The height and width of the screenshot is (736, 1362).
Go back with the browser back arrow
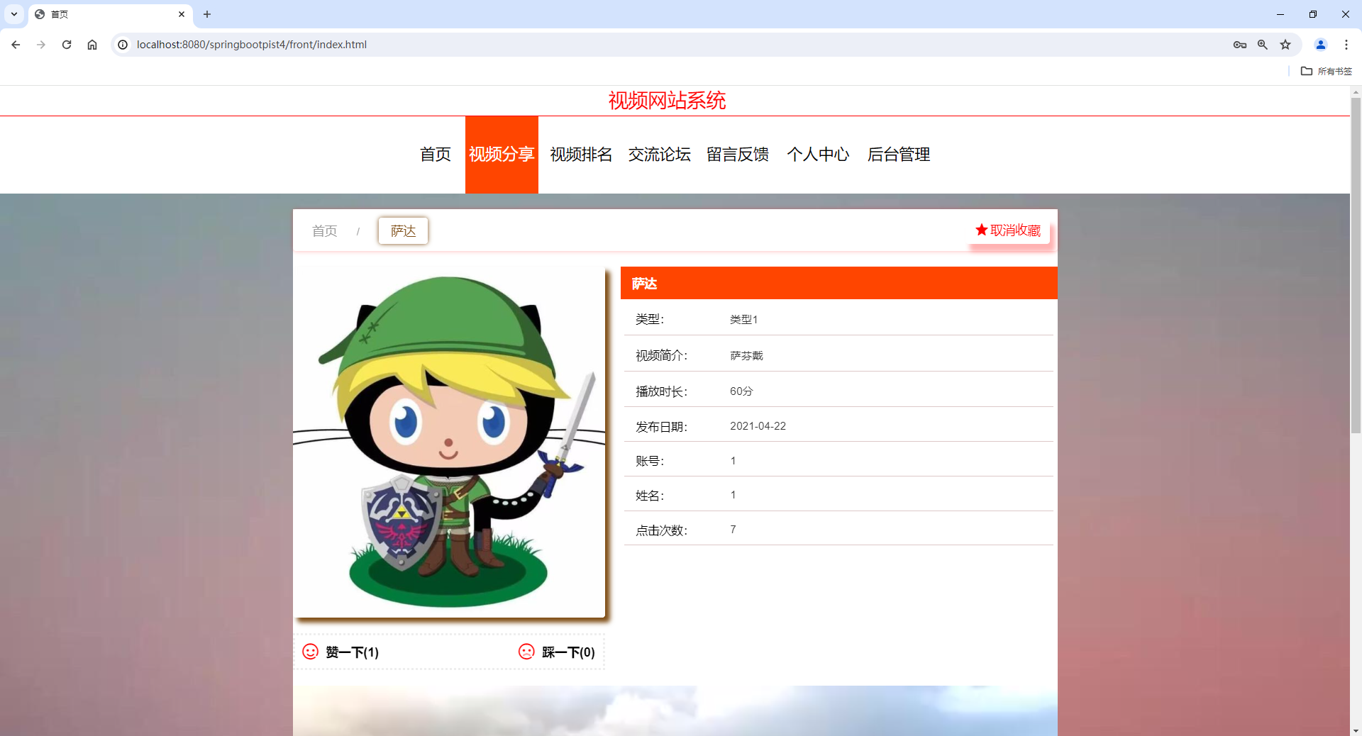coord(16,45)
